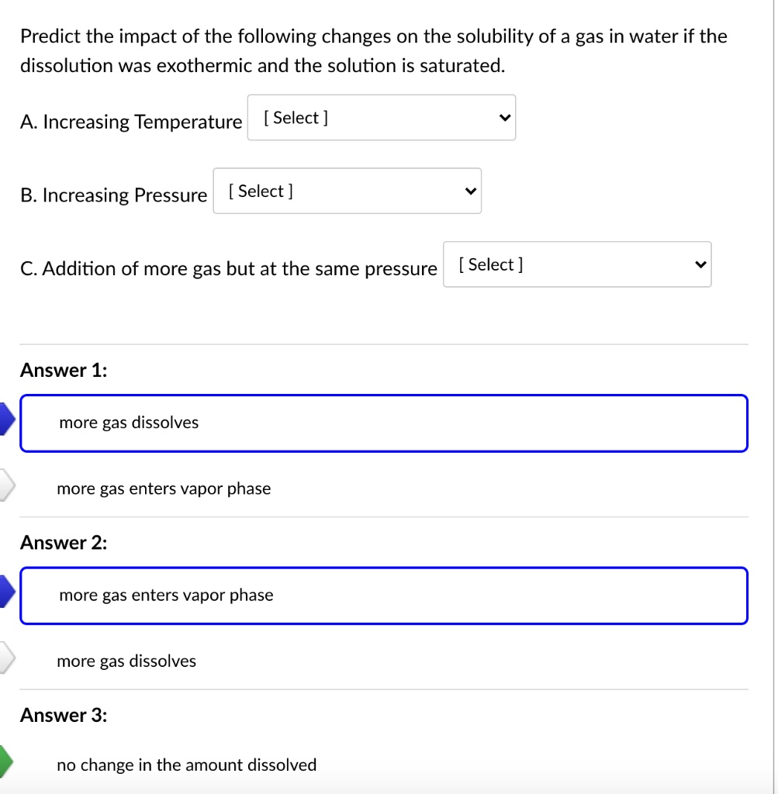Image resolution: width=778 pixels, height=794 pixels.
Task: Click the green arrow beside Answer 3
Action: point(5,764)
